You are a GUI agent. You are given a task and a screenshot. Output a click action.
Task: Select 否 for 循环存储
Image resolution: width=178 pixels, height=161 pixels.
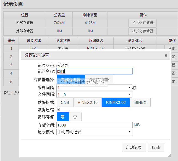pos(75,117)
